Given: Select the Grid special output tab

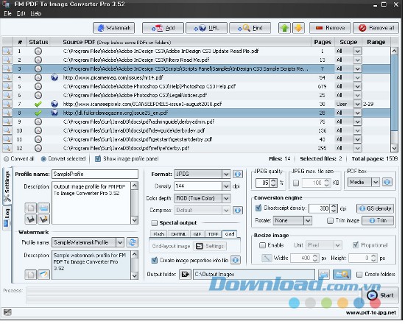Looking at the screenshot, I should click(230, 235).
